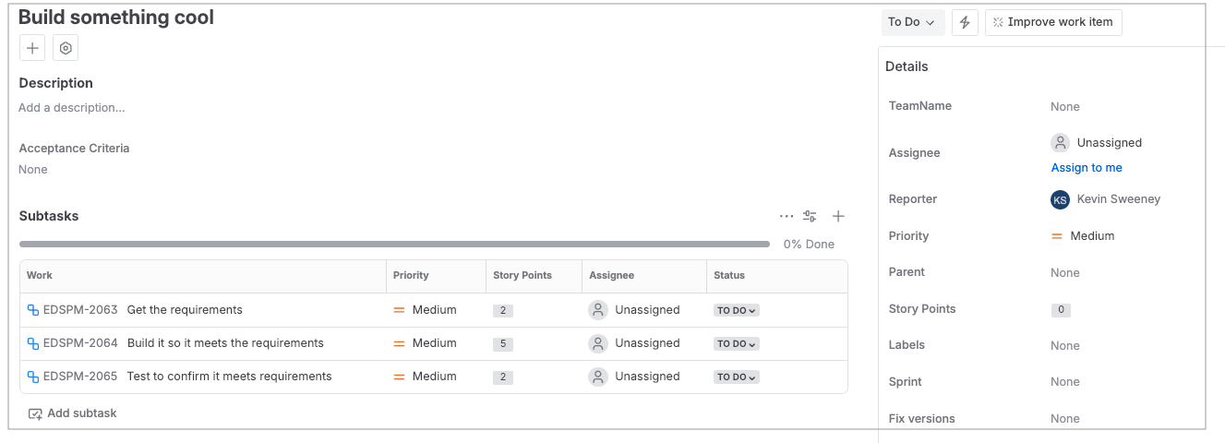Click unassigned avatar in EDSPM-2064 row
Image resolution: width=1225 pixels, height=443 pixels.
pyautogui.click(x=598, y=343)
